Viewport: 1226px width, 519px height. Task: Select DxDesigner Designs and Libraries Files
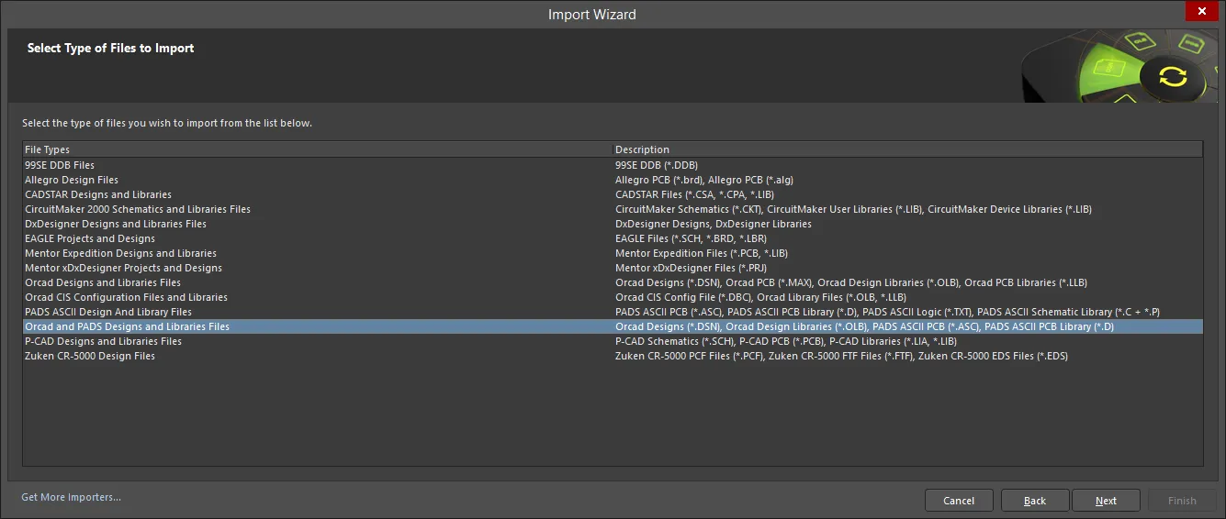(613, 224)
